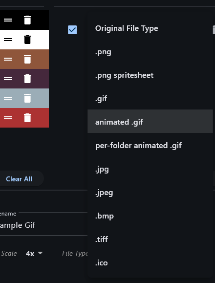Select the brown color swatch
This screenshot has width=215, height=283.
click(x=24, y=59)
